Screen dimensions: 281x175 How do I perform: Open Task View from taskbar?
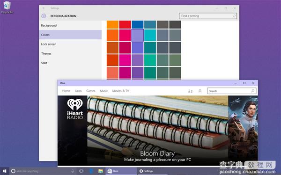[x=81, y=171]
